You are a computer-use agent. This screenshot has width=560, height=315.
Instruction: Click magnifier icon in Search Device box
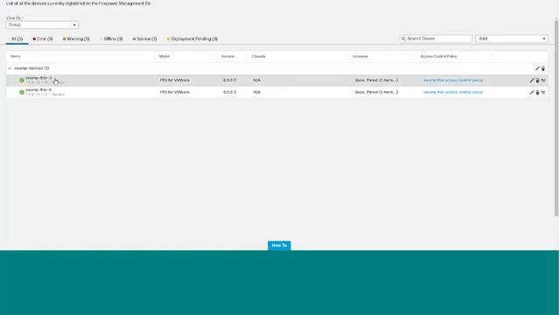tap(403, 38)
